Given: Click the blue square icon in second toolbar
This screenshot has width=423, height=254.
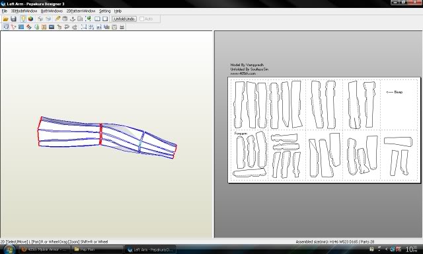Looking at the screenshot, I should pyautogui.click(x=21, y=26).
